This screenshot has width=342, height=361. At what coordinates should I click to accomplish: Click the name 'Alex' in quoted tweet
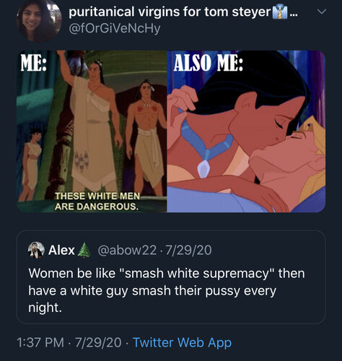(x=61, y=251)
